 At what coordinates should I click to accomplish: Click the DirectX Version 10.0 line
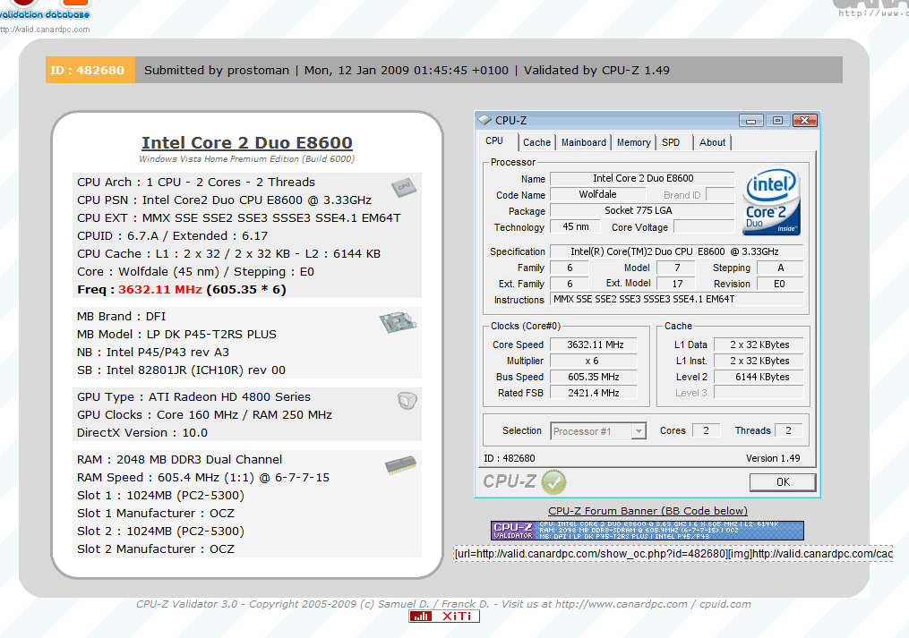(142, 433)
